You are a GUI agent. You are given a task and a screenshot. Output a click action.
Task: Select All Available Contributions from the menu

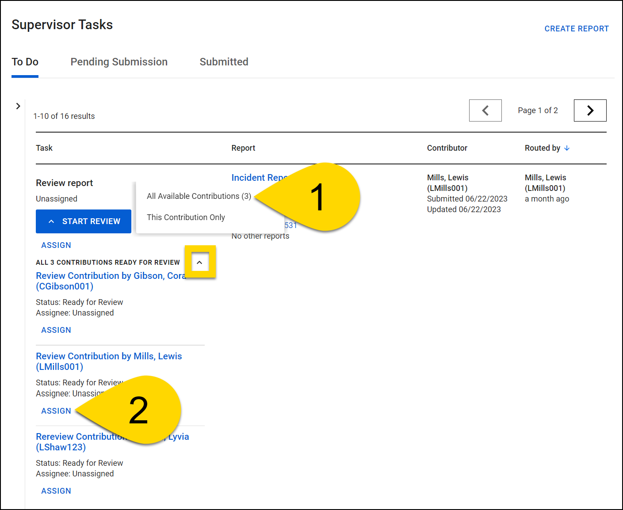point(199,196)
